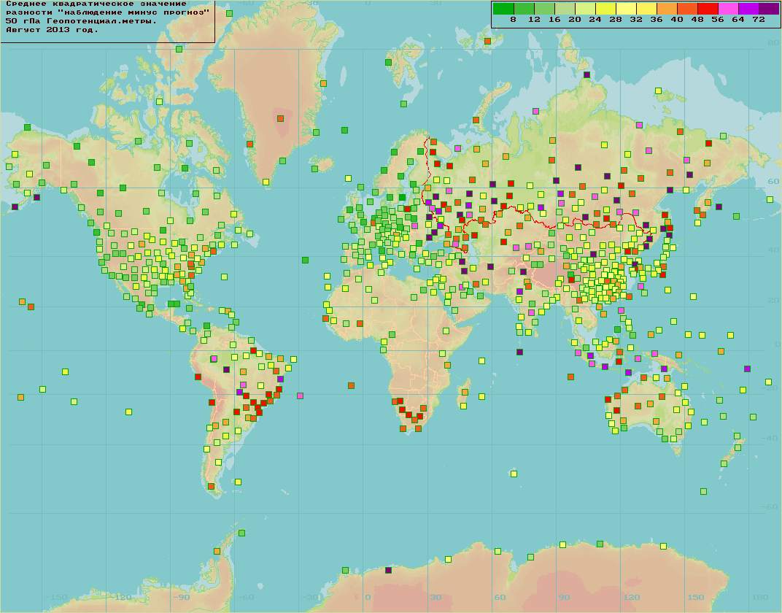Select the orange marker on Greenland's northeast coast

point(323,84)
